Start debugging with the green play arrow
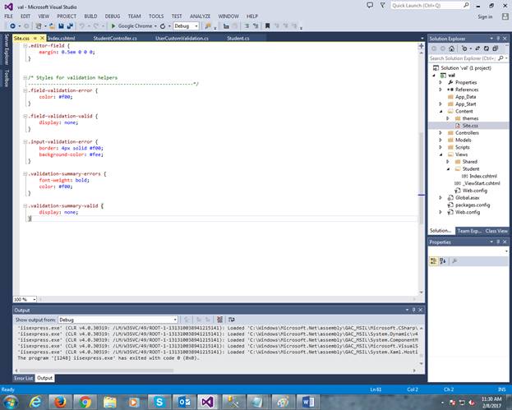This screenshot has height=410, width=512. [113, 26]
